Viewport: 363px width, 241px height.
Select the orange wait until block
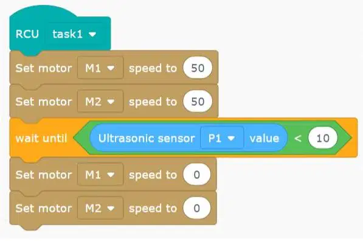point(41,138)
